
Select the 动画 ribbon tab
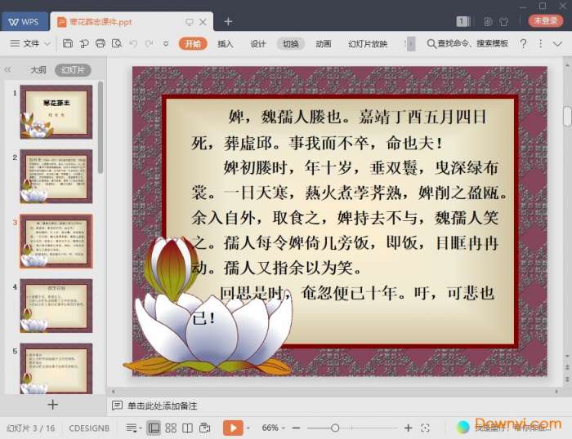pyautogui.click(x=324, y=44)
